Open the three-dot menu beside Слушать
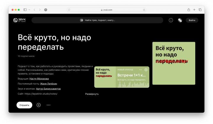This screenshot has height=124, width=213. click(49, 105)
